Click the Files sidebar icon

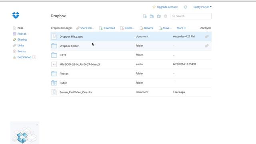click(14, 28)
